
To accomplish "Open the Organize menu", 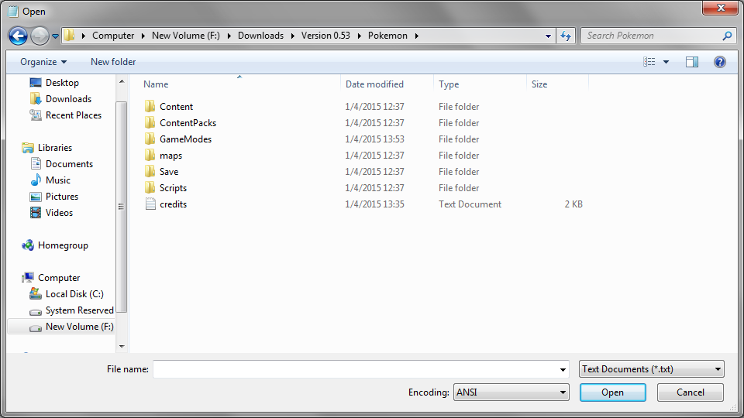I will (43, 62).
